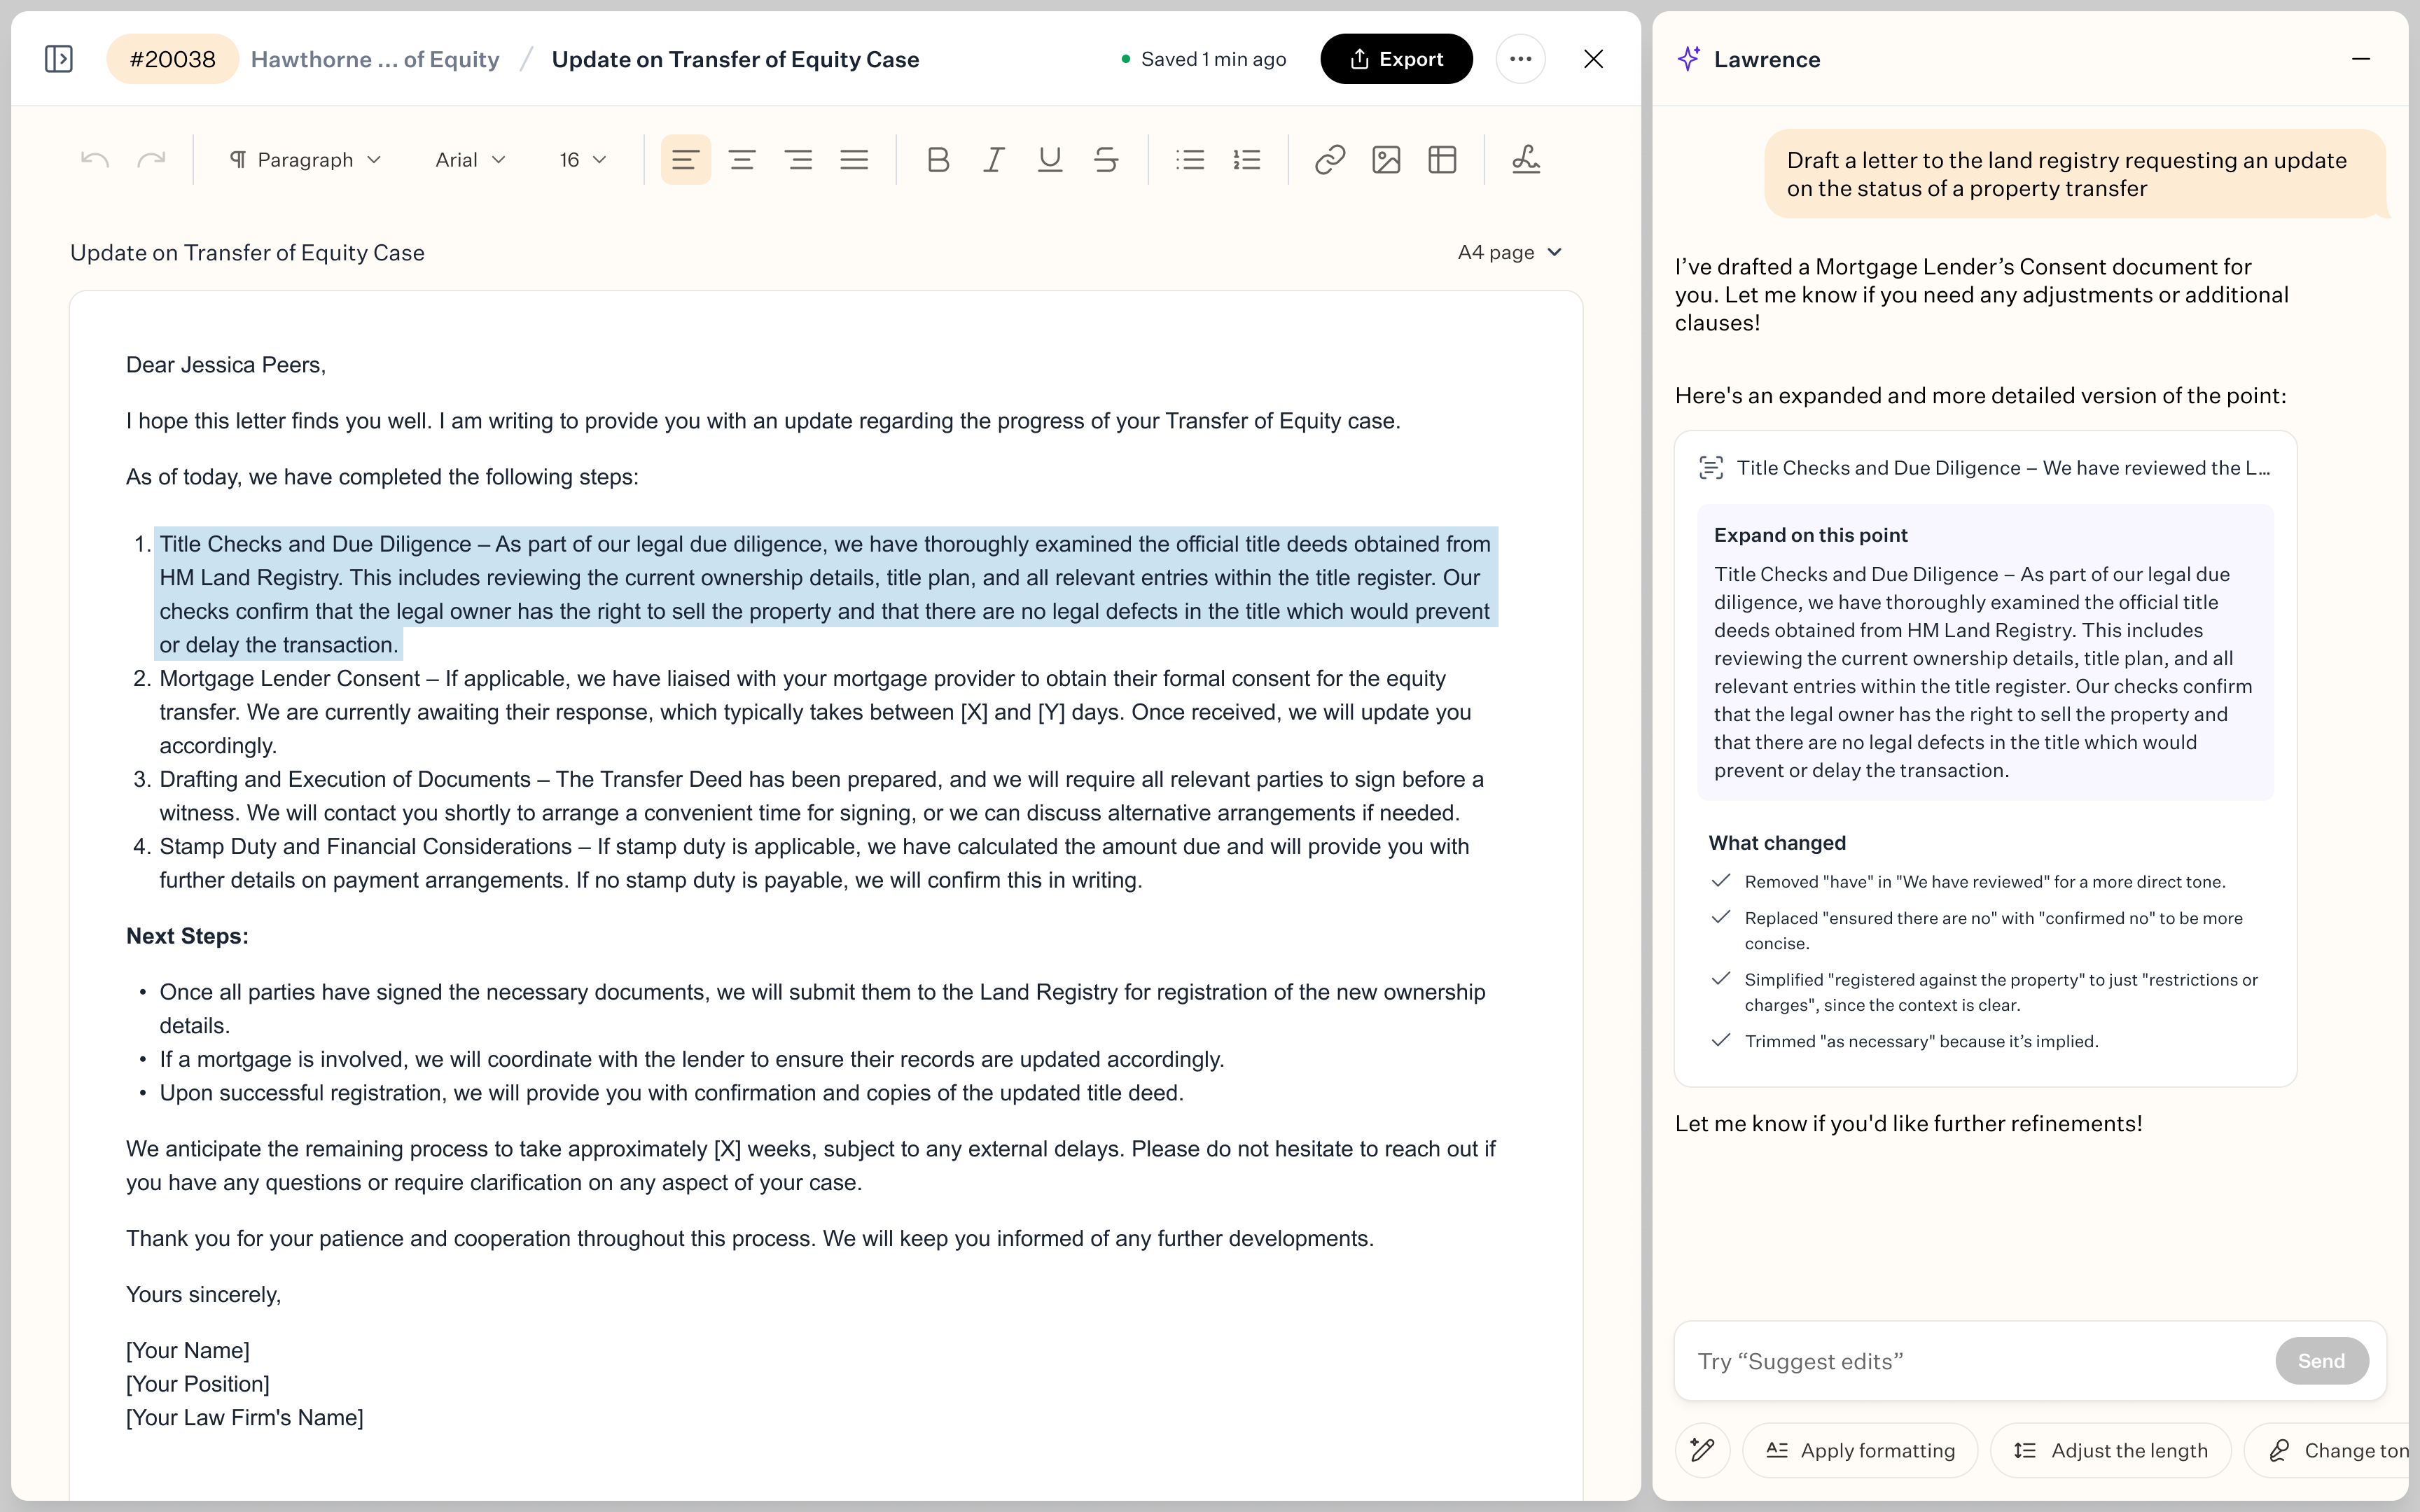Image resolution: width=2420 pixels, height=1512 pixels.
Task: Click the magic wand edit icon
Action: (x=1702, y=1450)
